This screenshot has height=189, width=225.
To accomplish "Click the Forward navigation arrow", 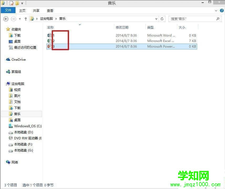I will 13,19.
